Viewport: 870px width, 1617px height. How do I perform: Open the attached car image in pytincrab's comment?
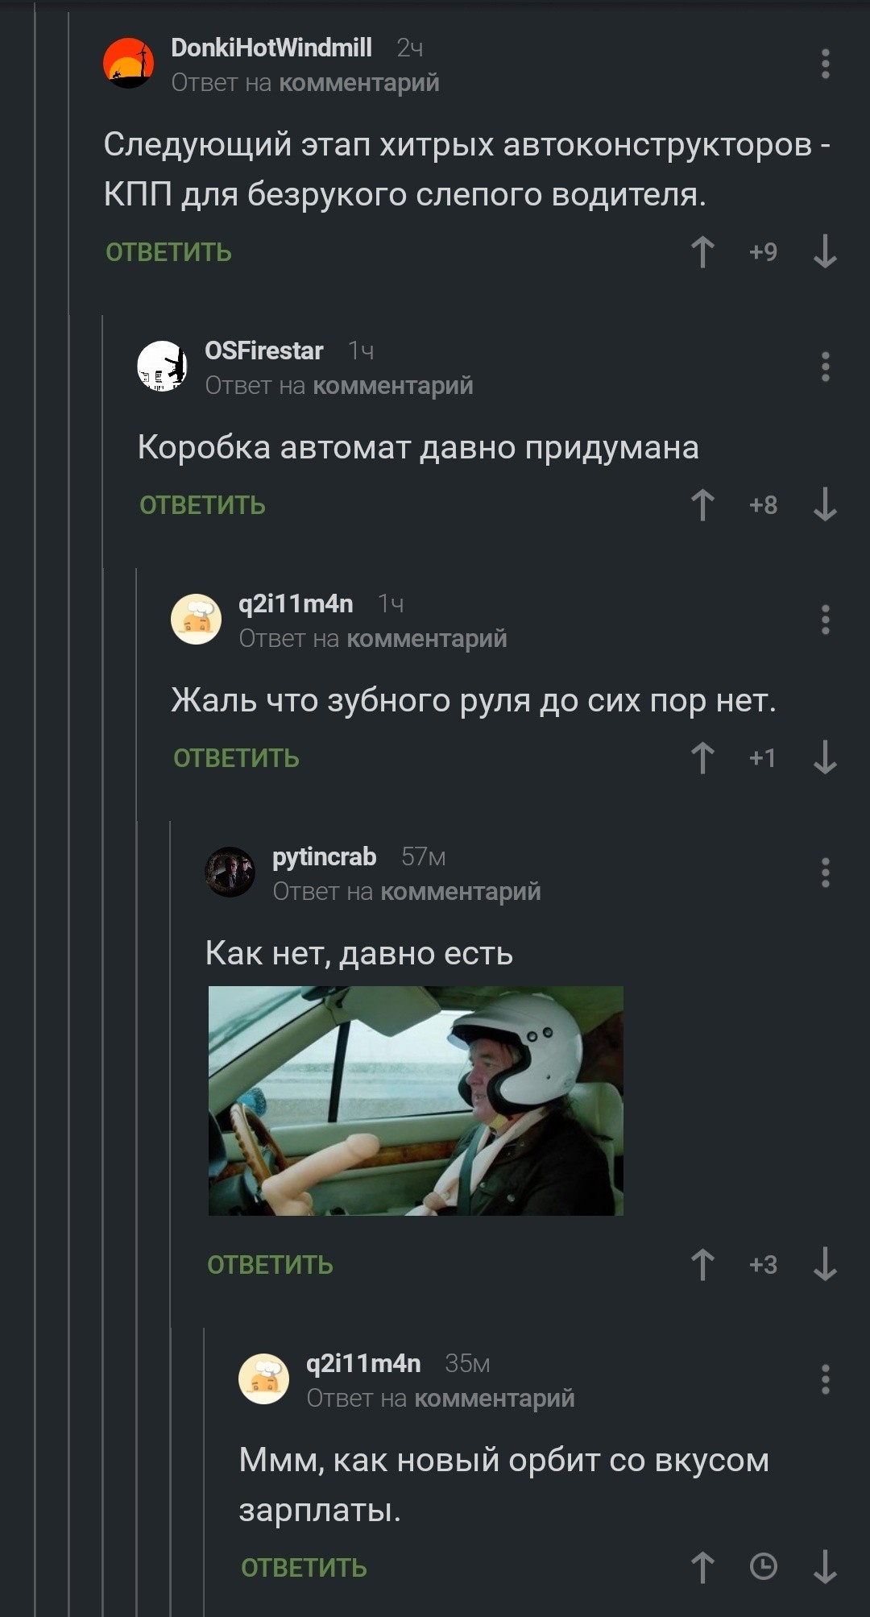coord(416,1101)
